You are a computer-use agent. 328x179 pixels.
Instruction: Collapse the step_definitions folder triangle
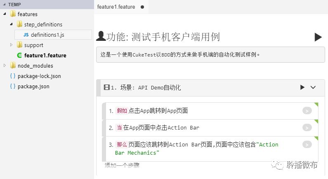tap(11, 24)
